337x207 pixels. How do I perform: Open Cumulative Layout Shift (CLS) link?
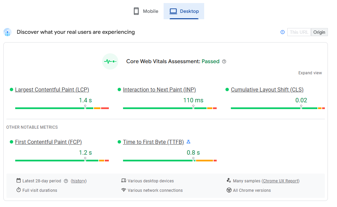pos(267,89)
